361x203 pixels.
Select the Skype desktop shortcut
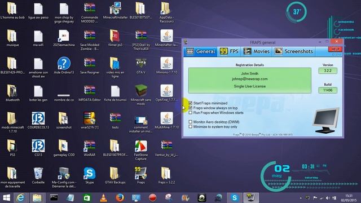click(90, 175)
